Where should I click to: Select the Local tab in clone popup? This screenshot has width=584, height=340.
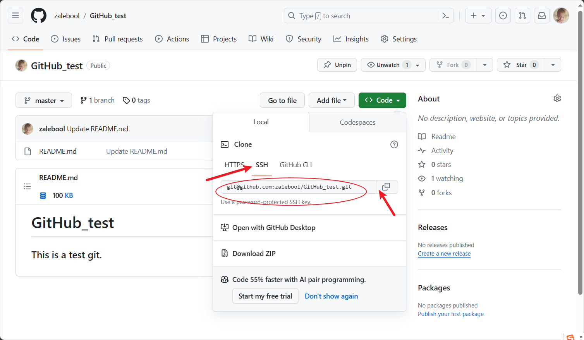[261, 122]
